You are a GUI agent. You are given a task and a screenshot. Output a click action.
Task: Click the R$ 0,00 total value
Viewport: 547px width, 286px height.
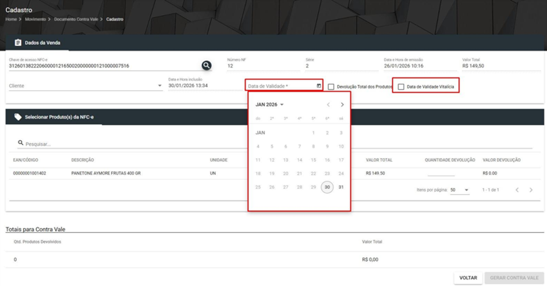tap(370, 259)
